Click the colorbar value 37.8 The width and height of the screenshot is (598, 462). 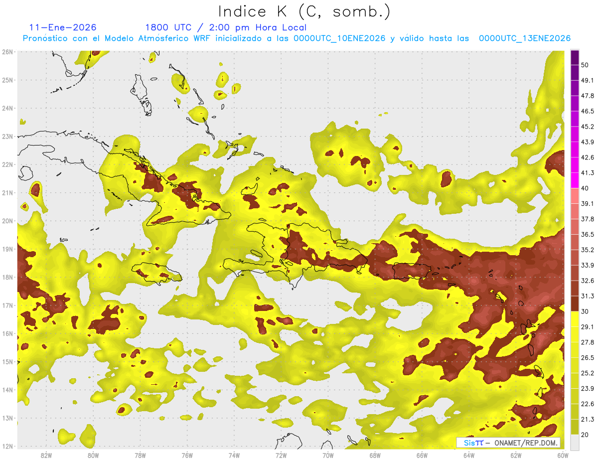[x=588, y=219]
